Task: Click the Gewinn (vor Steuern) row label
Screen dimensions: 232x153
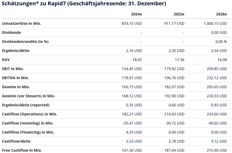Action: (29, 96)
